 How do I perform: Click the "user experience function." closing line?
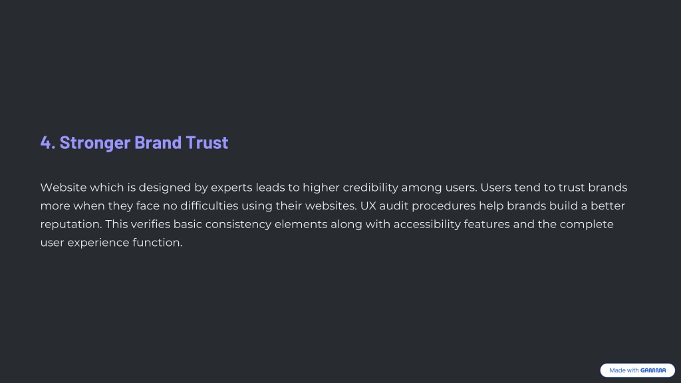click(x=111, y=243)
